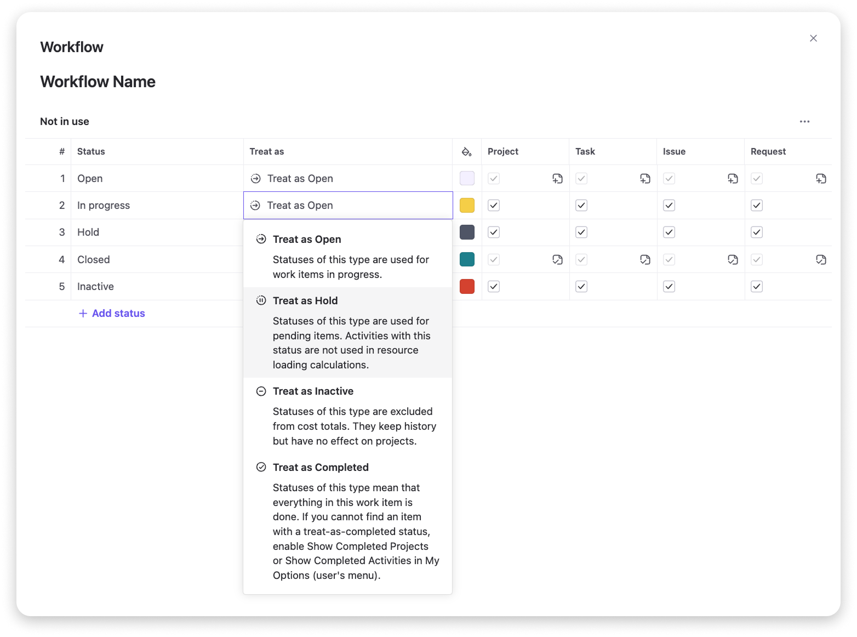Collapse the In progress Treat as dropdown
The width and height of the screenshot is (857, 637).
point(347,206)
